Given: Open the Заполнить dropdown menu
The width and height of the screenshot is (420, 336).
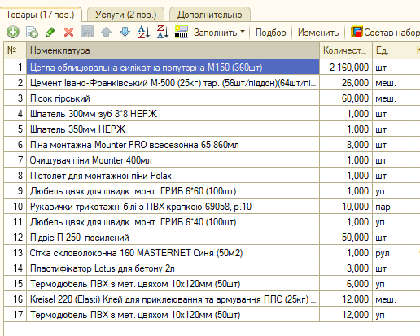Looking at the screenshot, I should pos(219,33).
